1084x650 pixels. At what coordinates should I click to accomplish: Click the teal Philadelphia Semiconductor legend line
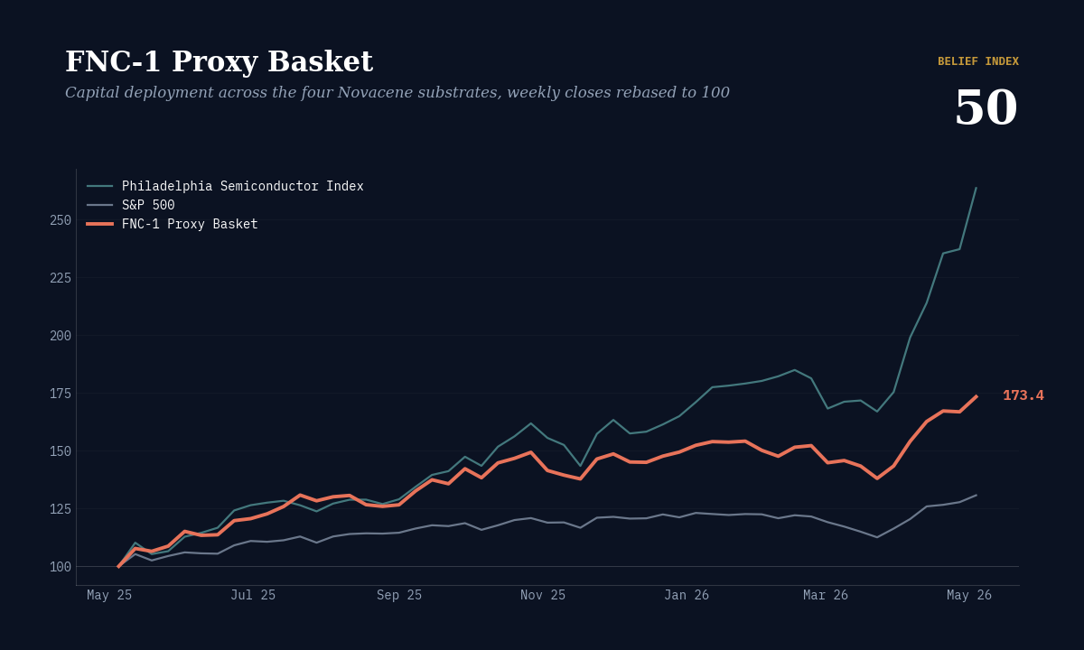100,186
